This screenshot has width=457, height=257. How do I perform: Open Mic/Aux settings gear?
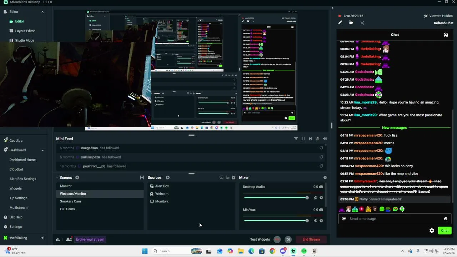(x=321, y=221)
